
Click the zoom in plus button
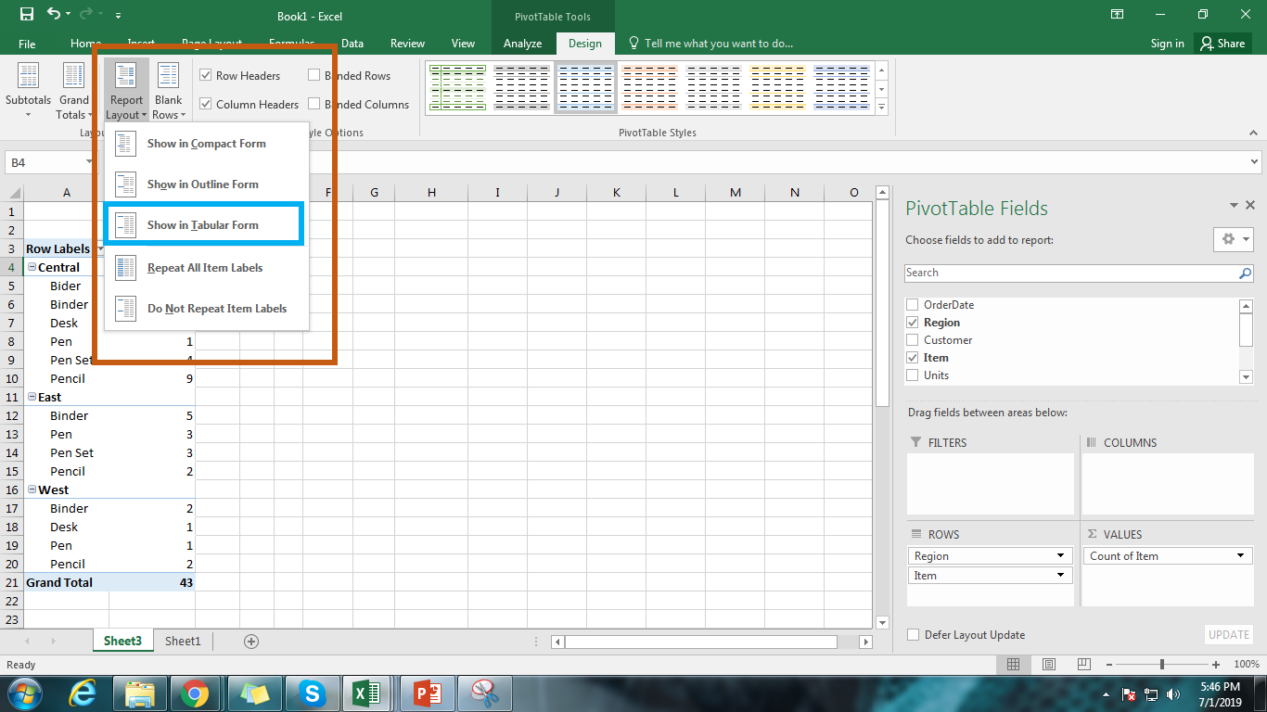point(1216,665)
